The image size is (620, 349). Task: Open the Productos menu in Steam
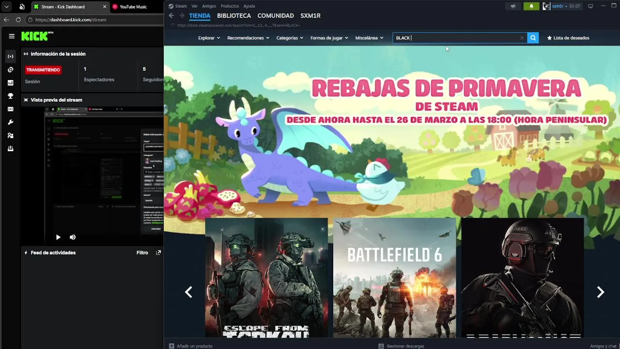230,6
